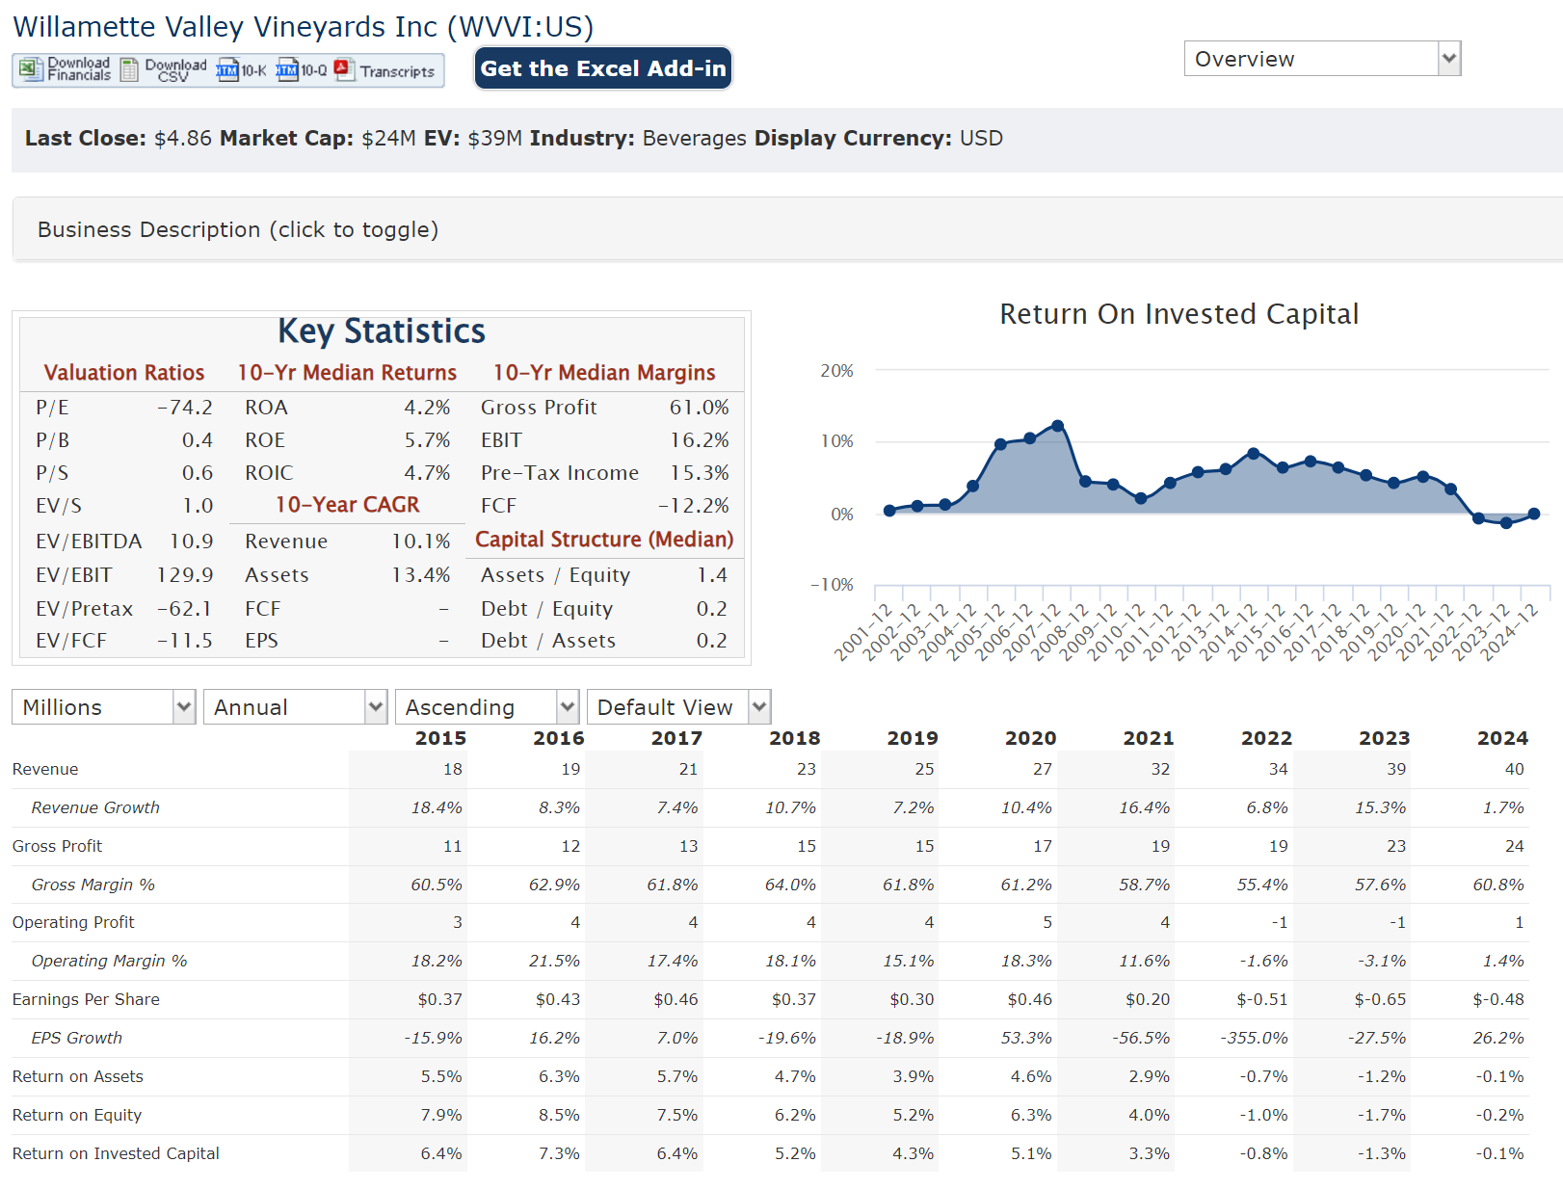Click the 2007-12 peak point on ROIC chart
1563x1189 pixels.
[1058, 425]
